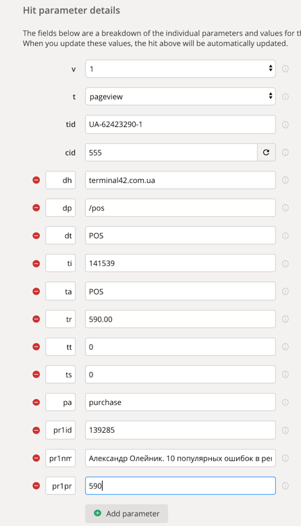Focus the cid field containing 555
Image resolution: width=301 pixels, height=526 pixels.
pyautogui.click(x=171, y=153)
